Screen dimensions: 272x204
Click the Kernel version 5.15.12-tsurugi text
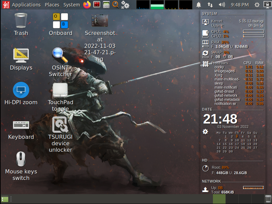tap(251, 21)
